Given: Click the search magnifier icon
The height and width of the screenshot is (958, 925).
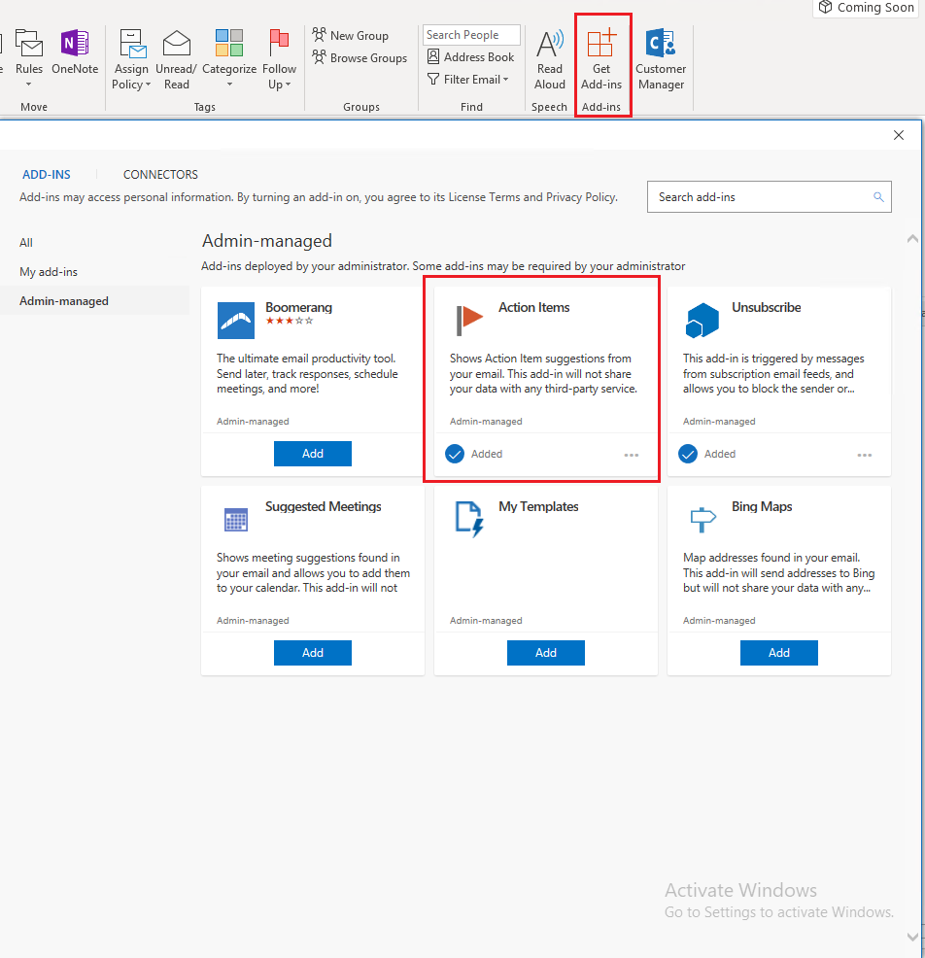Looking at the screenshot, I should (x=878, y=196).
